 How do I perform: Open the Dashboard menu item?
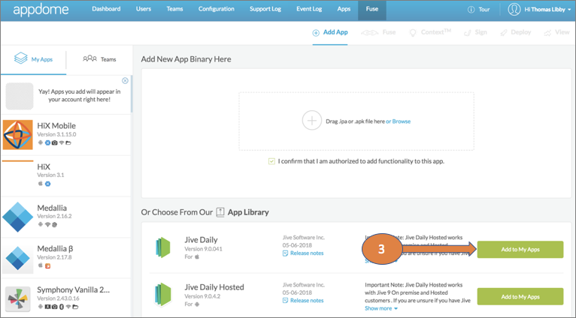click(x=106, y=9)
